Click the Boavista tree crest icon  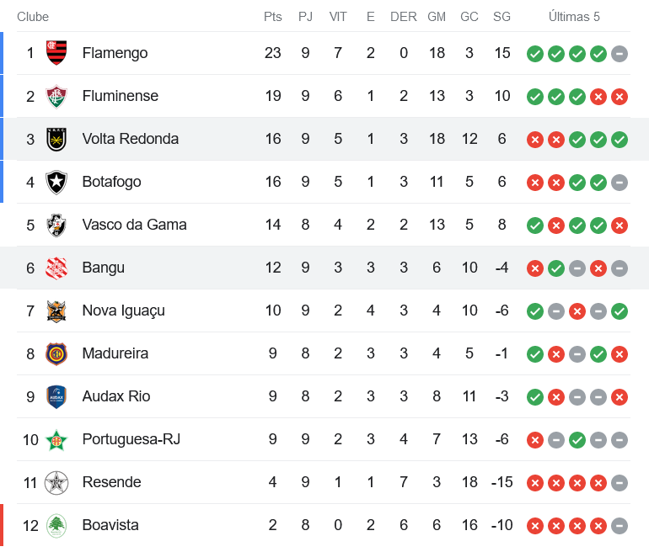click(56, 525)
